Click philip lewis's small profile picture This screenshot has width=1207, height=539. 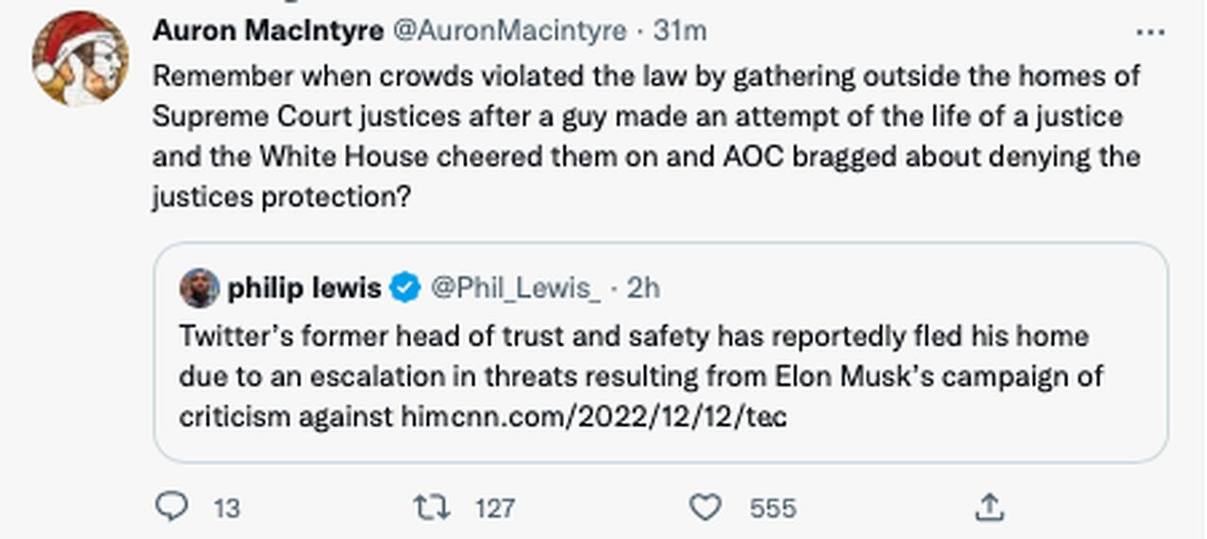click(199, 287)
